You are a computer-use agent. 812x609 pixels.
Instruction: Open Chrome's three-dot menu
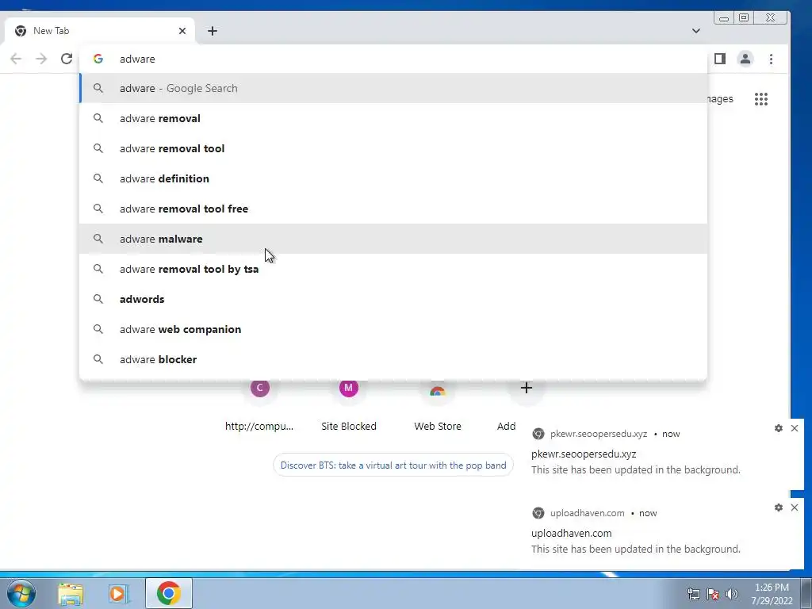pos(771,59)
